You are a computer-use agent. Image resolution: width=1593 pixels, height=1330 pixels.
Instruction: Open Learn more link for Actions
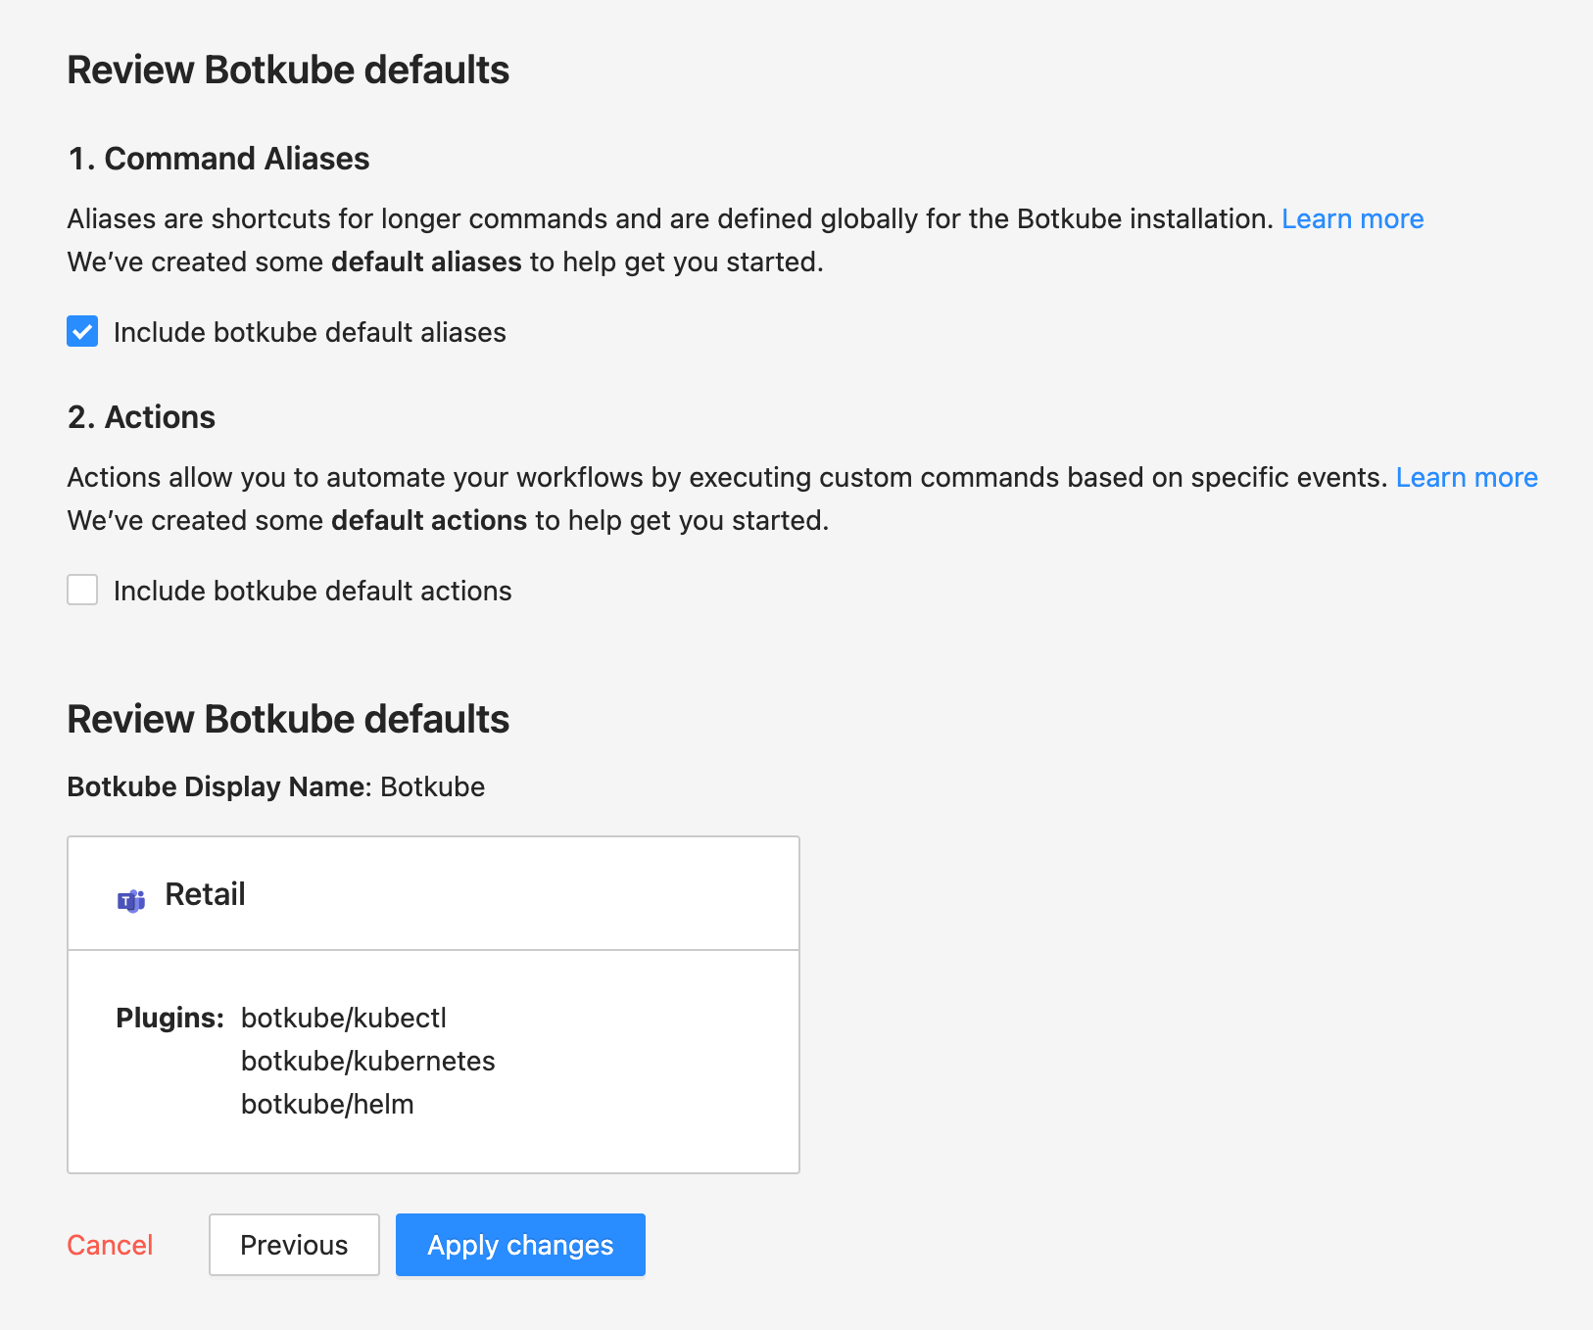[1467, 477]
